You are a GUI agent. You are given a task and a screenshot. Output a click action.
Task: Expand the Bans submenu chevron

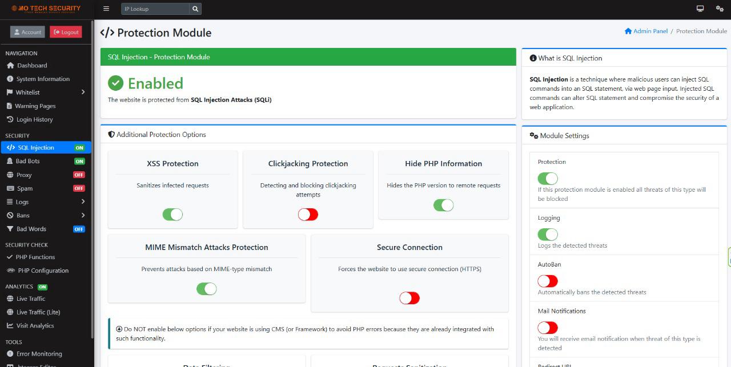(x=83, y=215)
